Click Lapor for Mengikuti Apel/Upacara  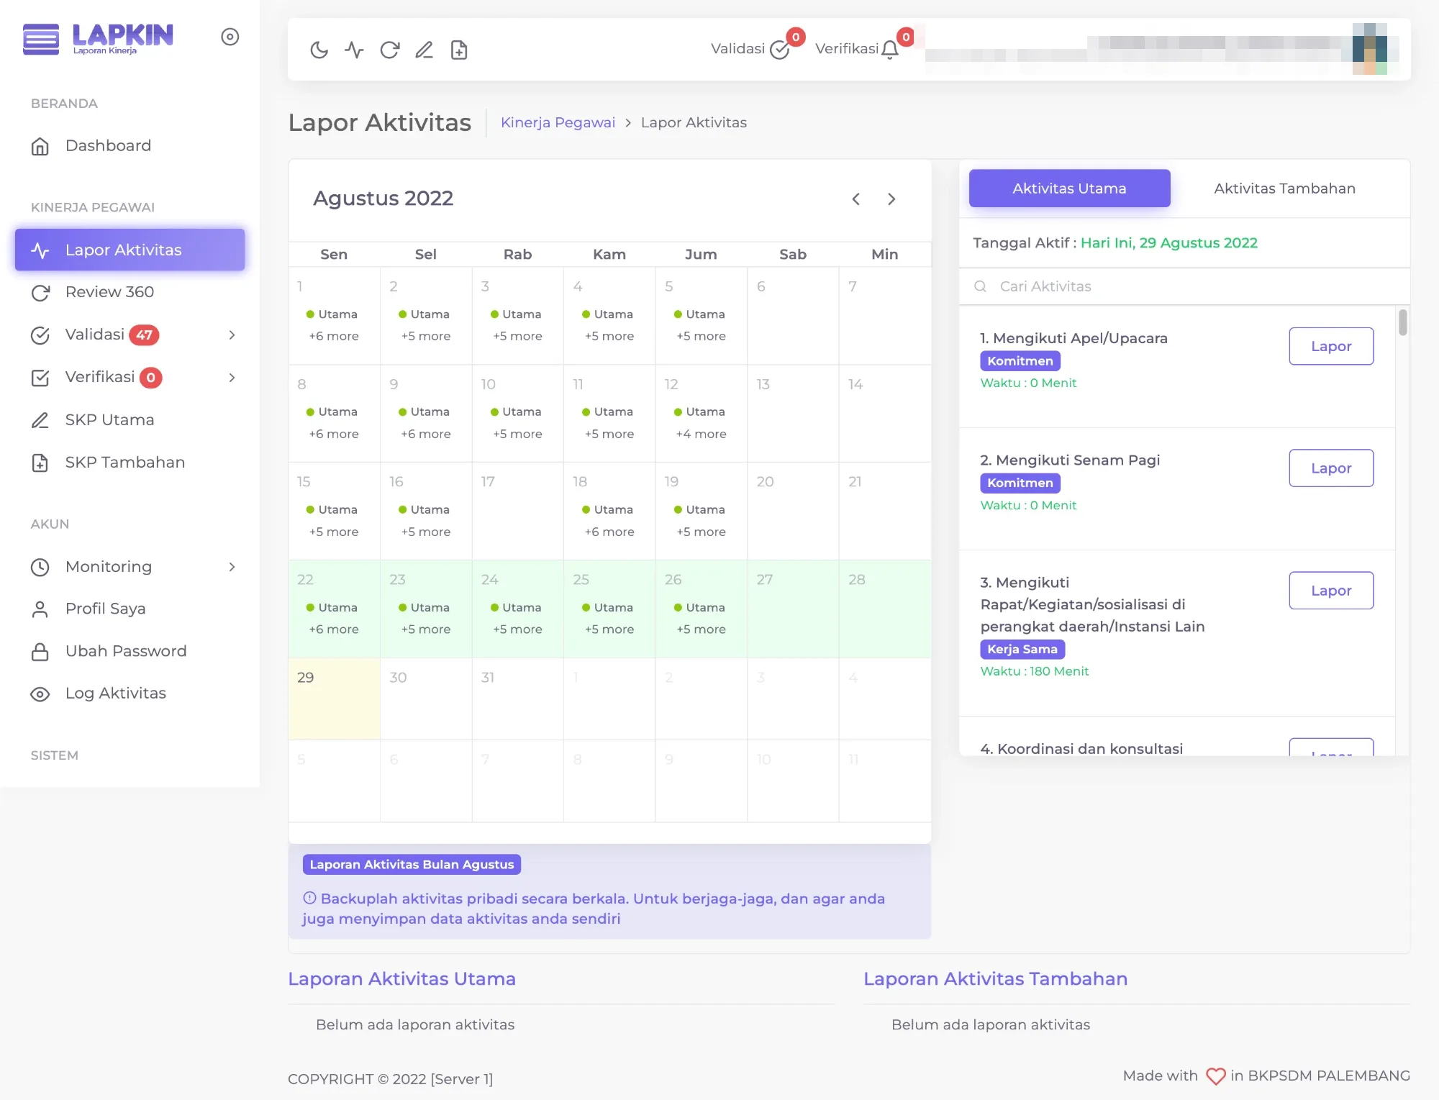(x=1331, y=346)
